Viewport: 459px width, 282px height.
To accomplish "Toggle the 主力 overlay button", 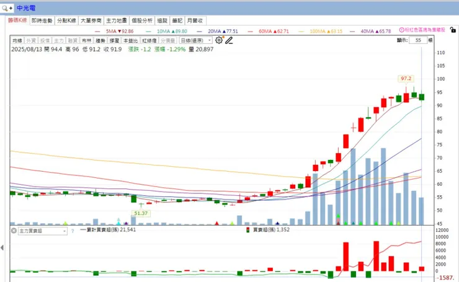I will coord(59,41).
